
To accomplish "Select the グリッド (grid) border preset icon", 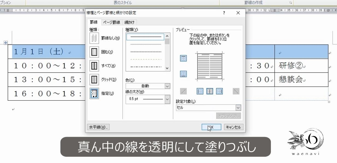I will (x=95, y=80).
